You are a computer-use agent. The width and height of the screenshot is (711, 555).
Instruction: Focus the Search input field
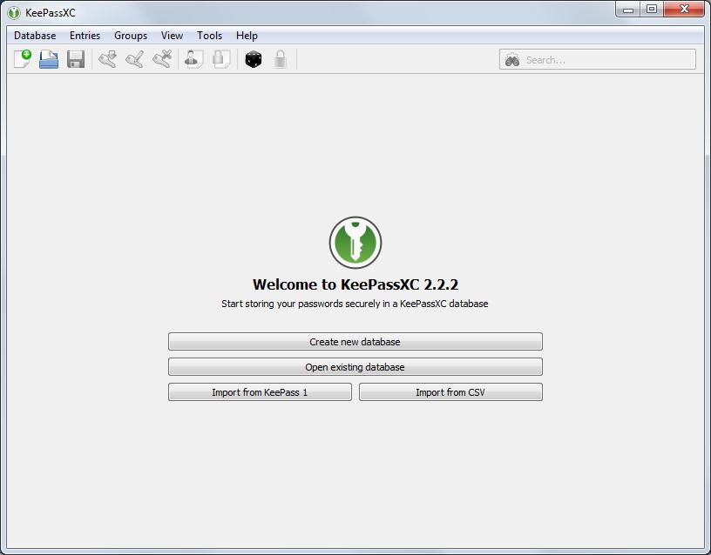pyautogui.click(x=607, y=60)
